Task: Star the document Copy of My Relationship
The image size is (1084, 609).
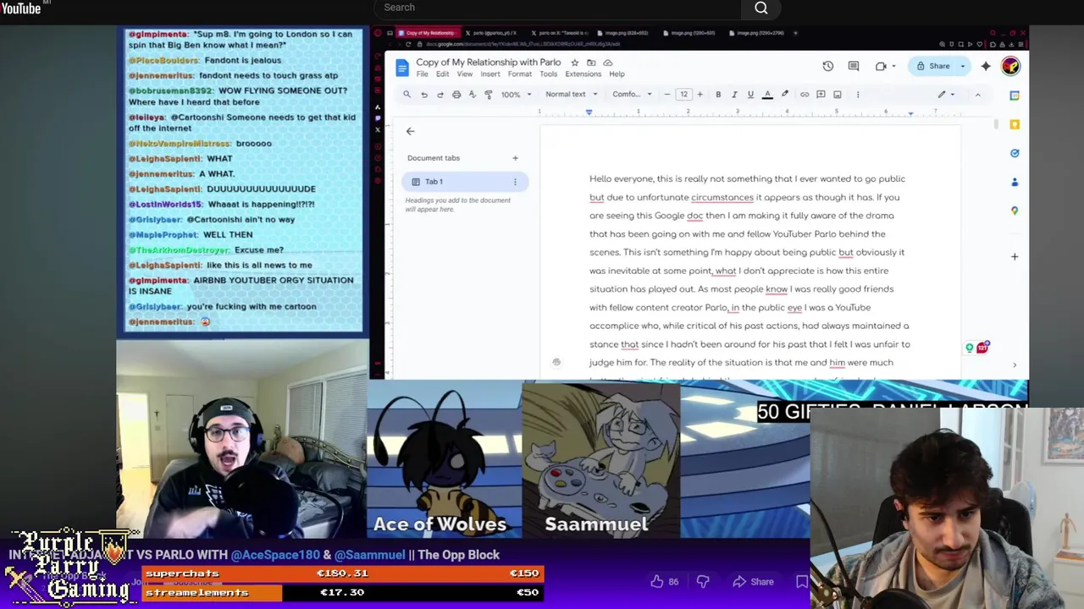Action: [x=574, y=63]
